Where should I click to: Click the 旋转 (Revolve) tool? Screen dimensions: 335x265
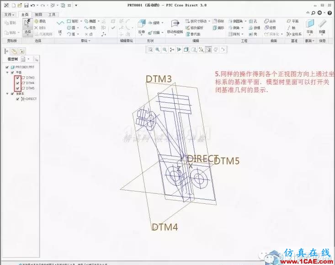click(154, 23)
